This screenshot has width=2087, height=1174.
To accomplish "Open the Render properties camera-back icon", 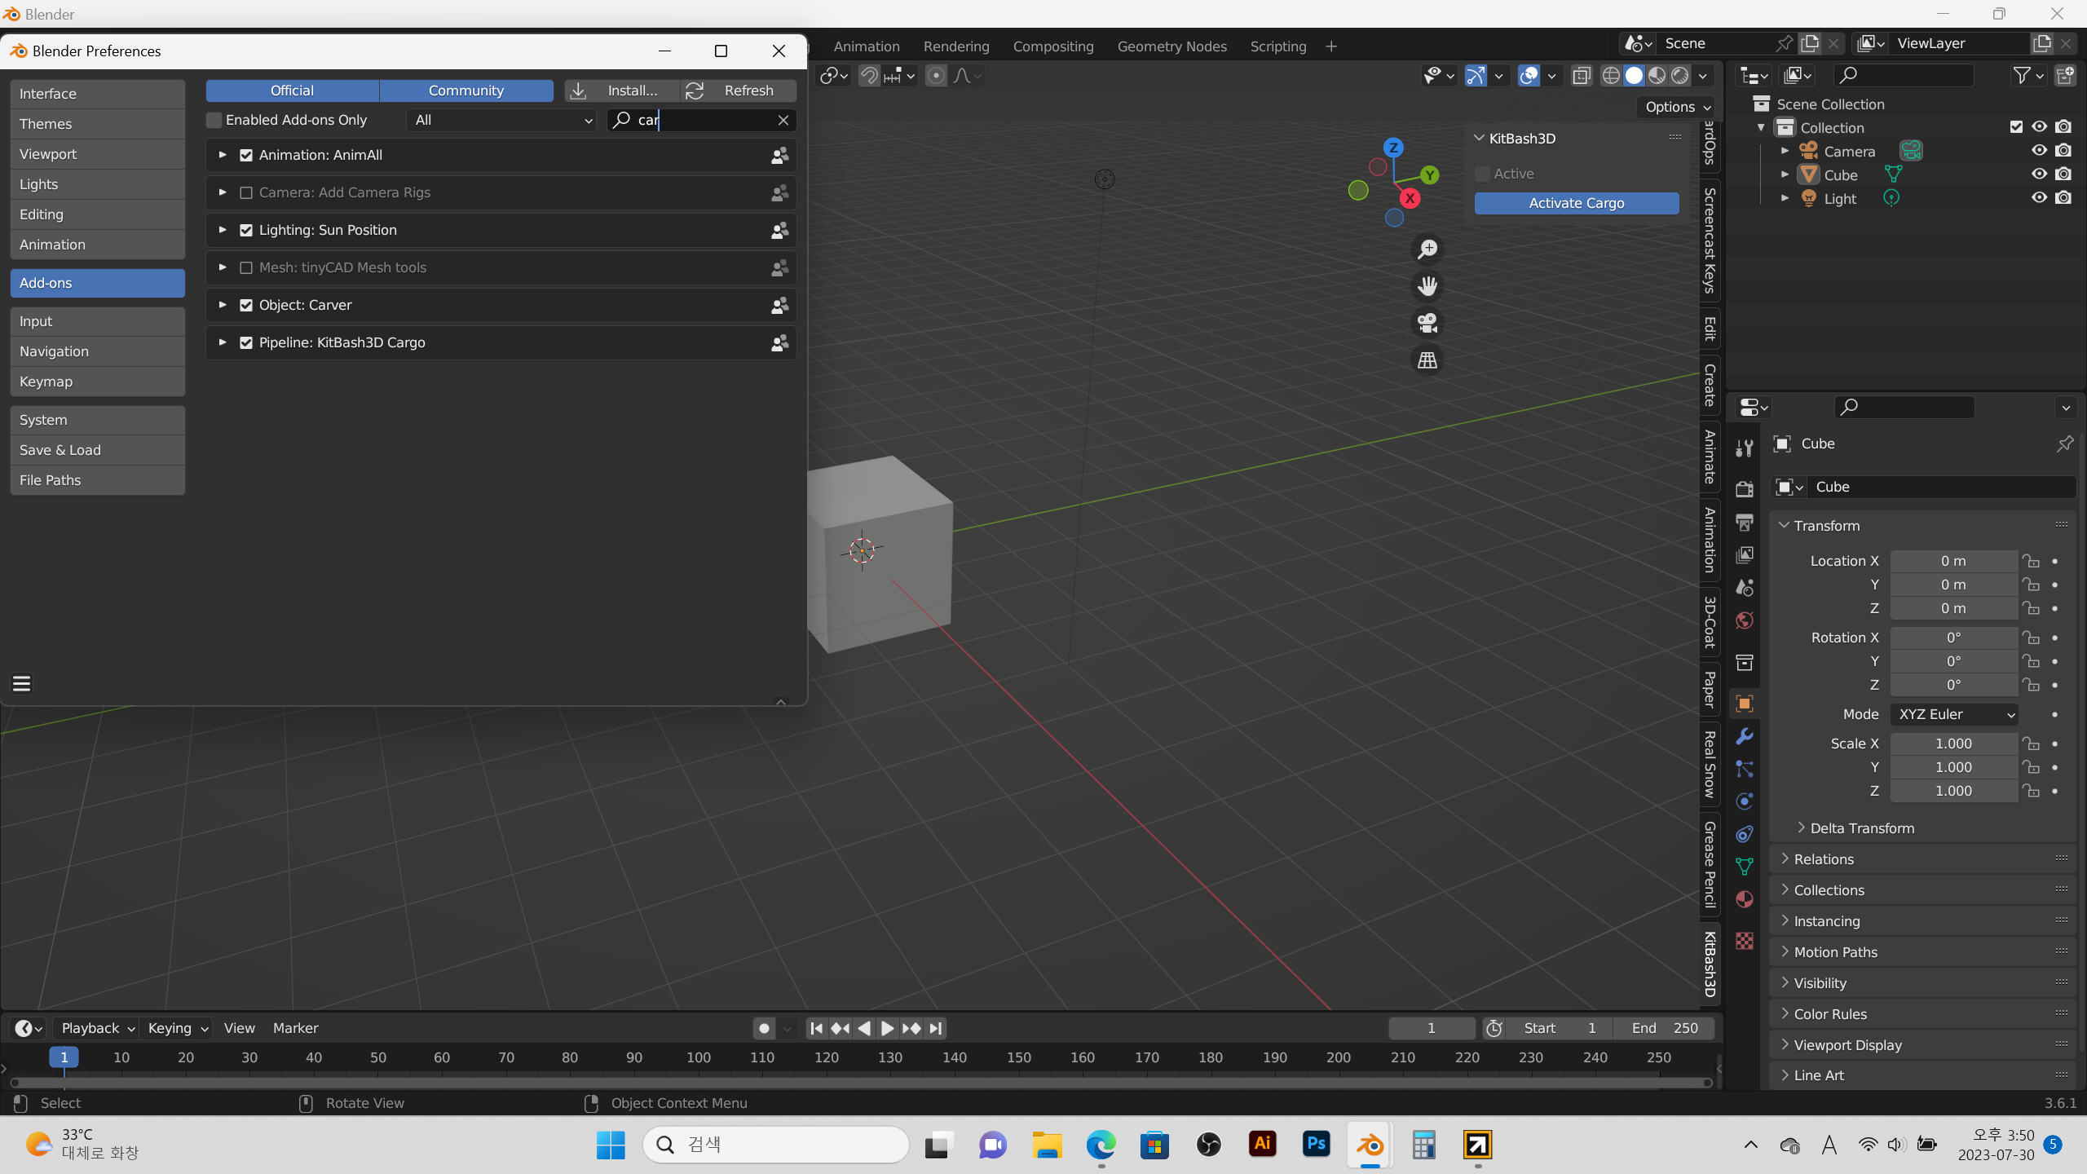I will [1745, 489].
